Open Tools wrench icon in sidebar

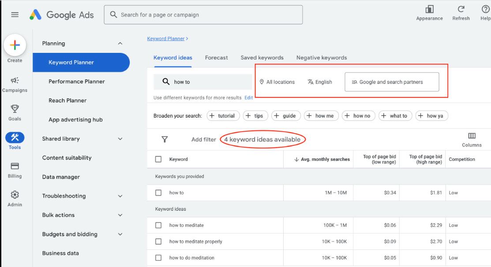15,137
